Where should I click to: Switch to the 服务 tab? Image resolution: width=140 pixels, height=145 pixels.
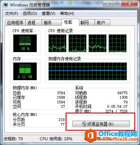52,23
